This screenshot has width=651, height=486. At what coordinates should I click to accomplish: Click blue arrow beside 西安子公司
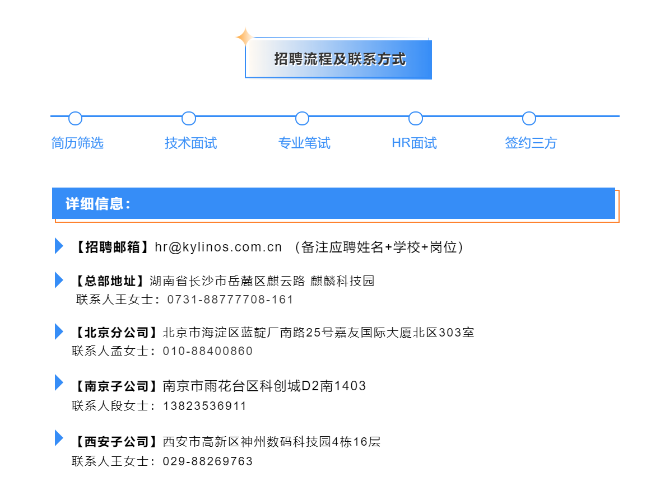pos(59,438)
